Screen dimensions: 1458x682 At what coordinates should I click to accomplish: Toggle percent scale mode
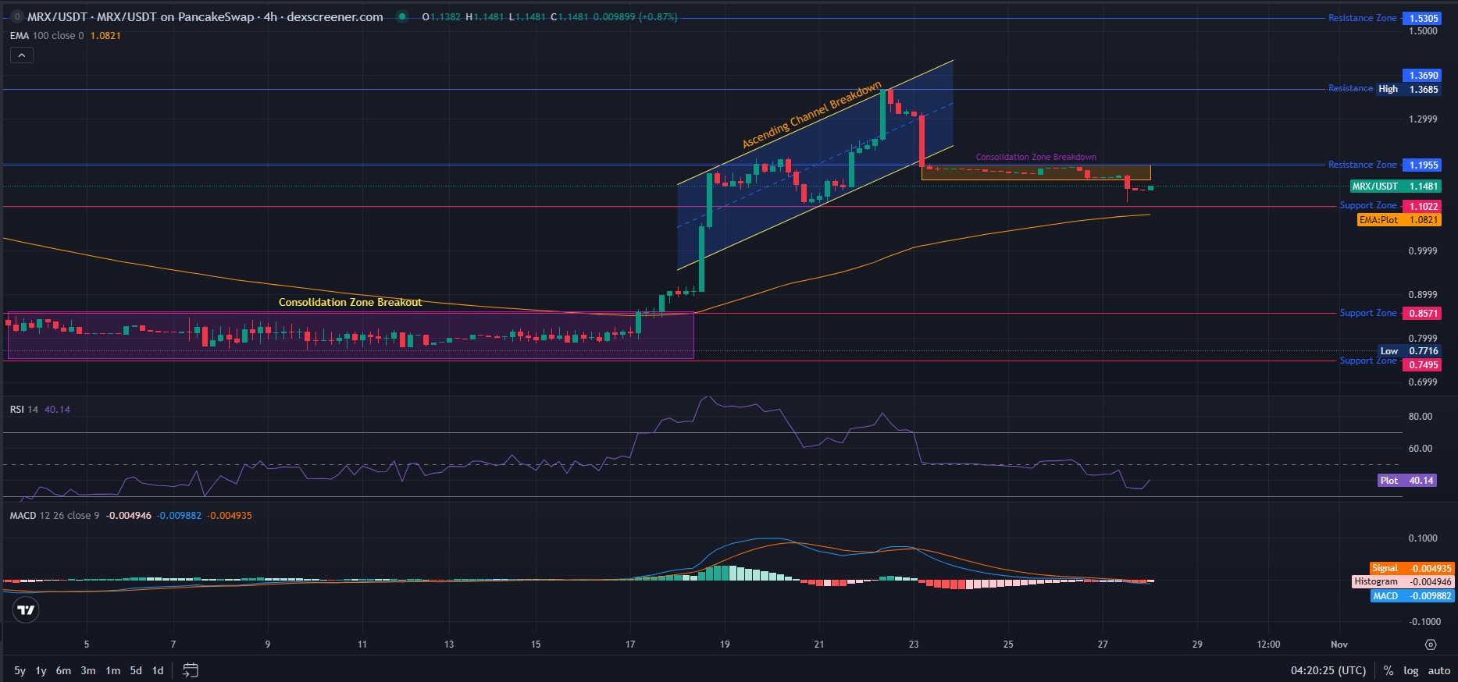(x=1388, y=670)
